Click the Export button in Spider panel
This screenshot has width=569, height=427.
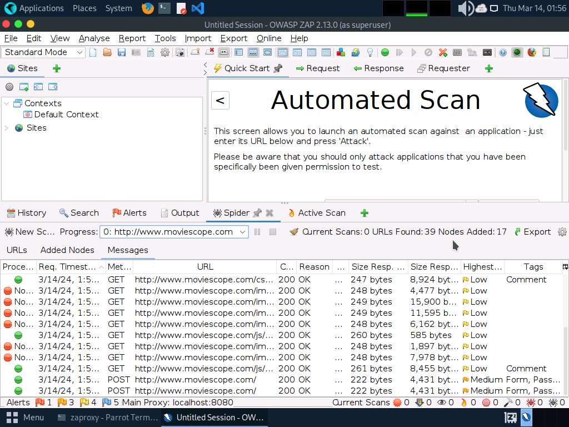coord(532,232)
